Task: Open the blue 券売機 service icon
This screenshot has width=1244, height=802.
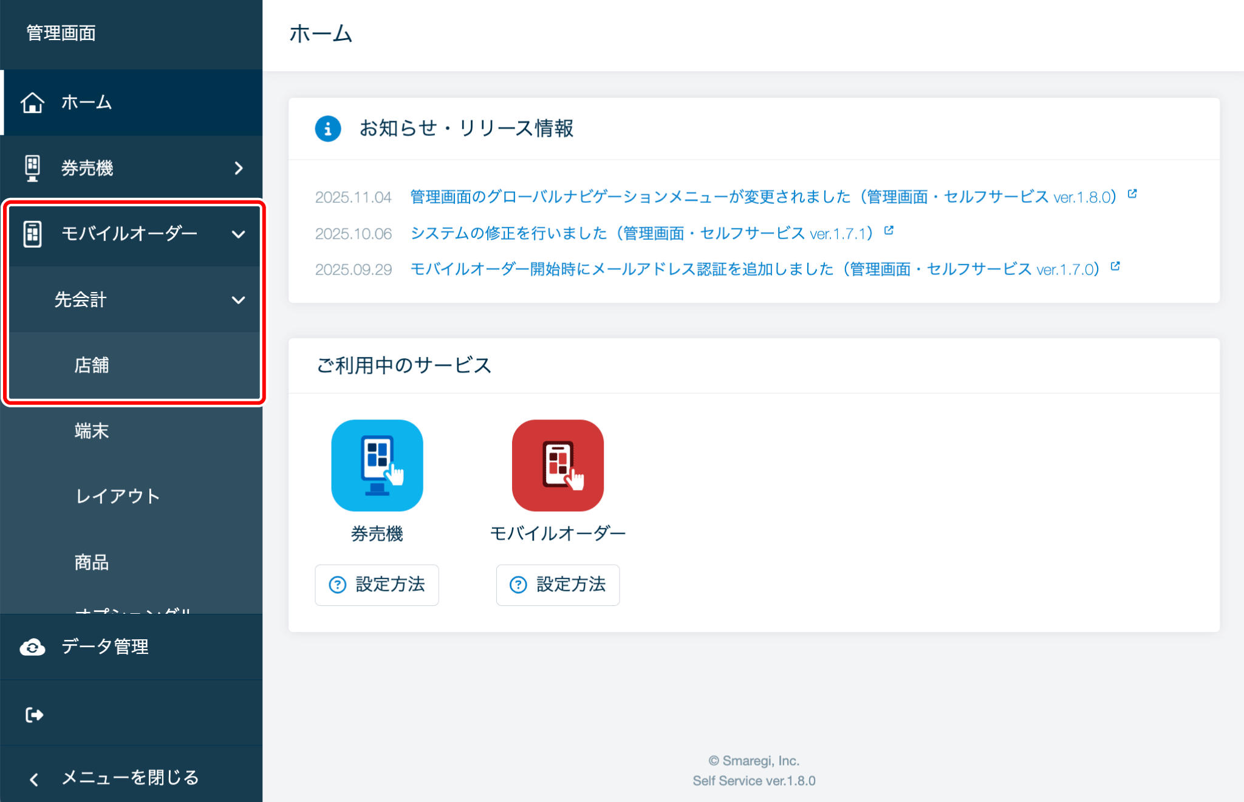Action: click(377, 465)
